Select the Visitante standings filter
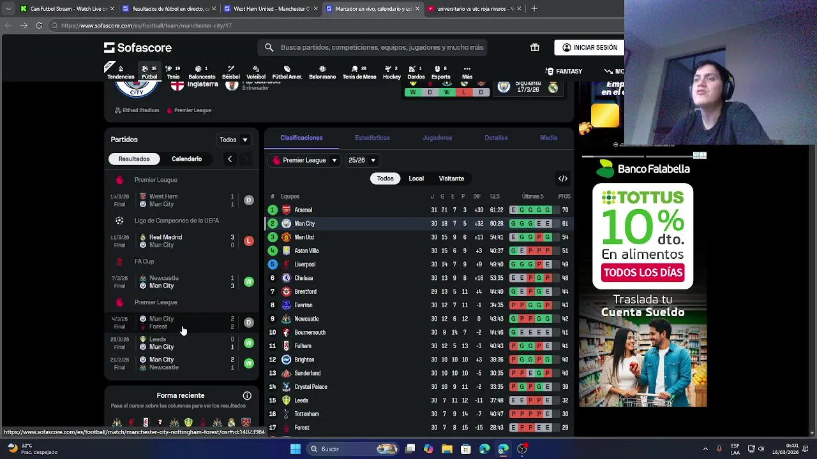This screenshot has height=459, width=817. coord(451,178)
